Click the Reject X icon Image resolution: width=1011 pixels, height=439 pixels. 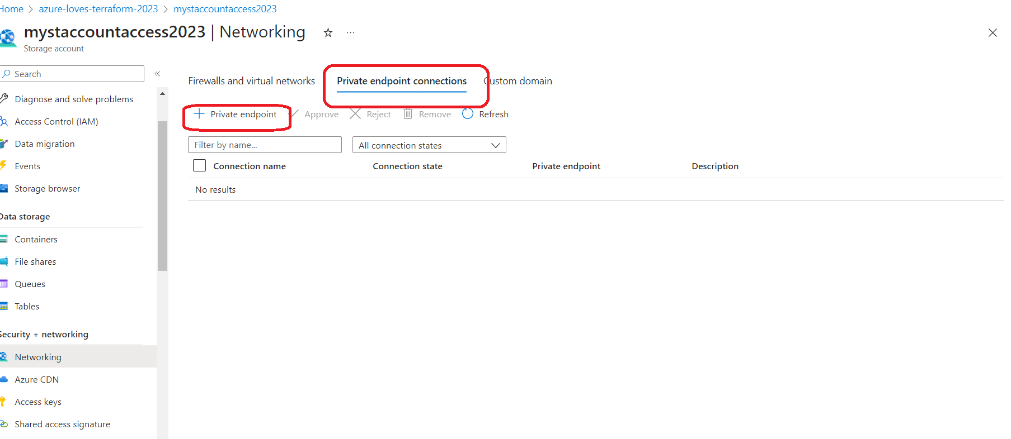355,114
